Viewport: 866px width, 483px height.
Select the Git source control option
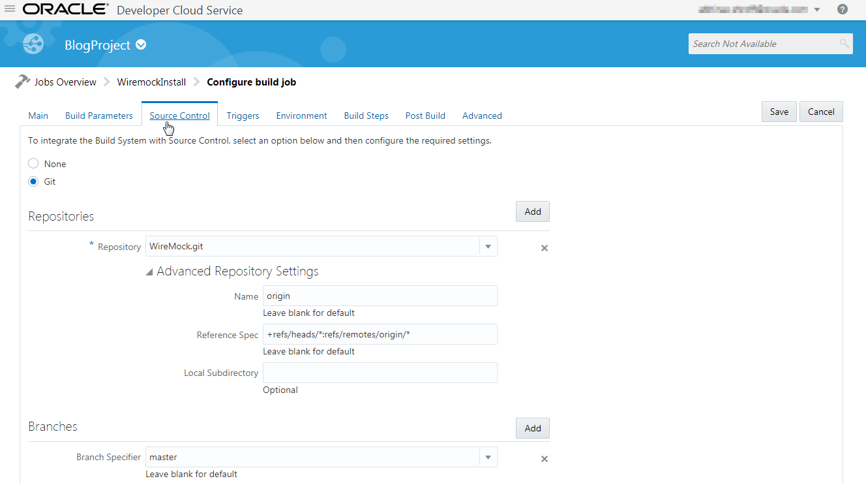pos(33,181)
